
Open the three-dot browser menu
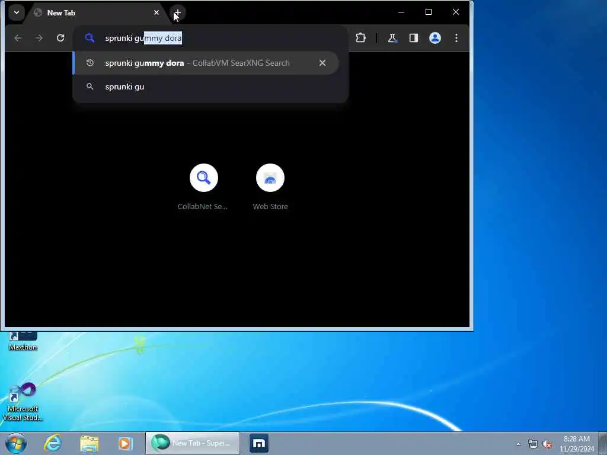pos(456,38)
